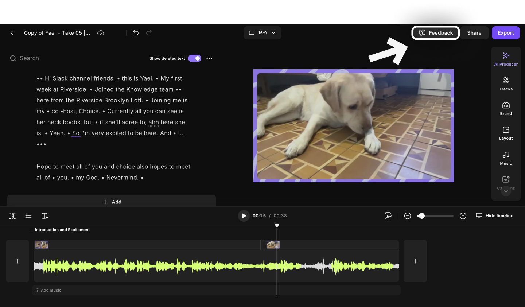The width and height of the screenshot is (525, 307).
Task: Hide the timeline
Action: click(x=494, y=216)
